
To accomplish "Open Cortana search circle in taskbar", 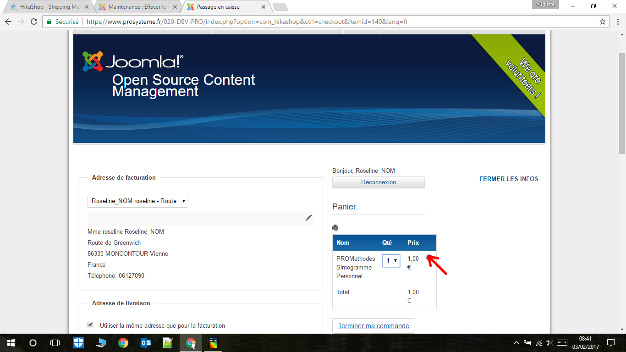I will pyautogui.click(x=33, y=343).
